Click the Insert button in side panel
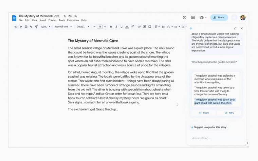The height and width of the screenshot is (161, 258). (204, 113)
